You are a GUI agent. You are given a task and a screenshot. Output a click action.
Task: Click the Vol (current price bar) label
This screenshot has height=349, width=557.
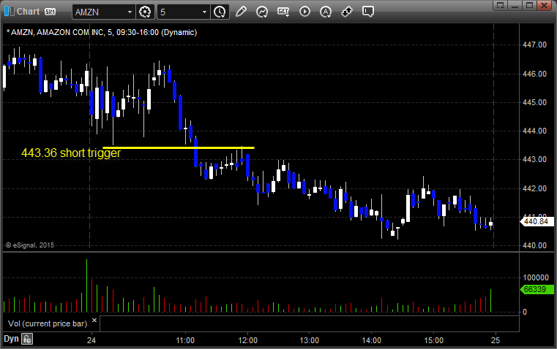tap(48, 323)
